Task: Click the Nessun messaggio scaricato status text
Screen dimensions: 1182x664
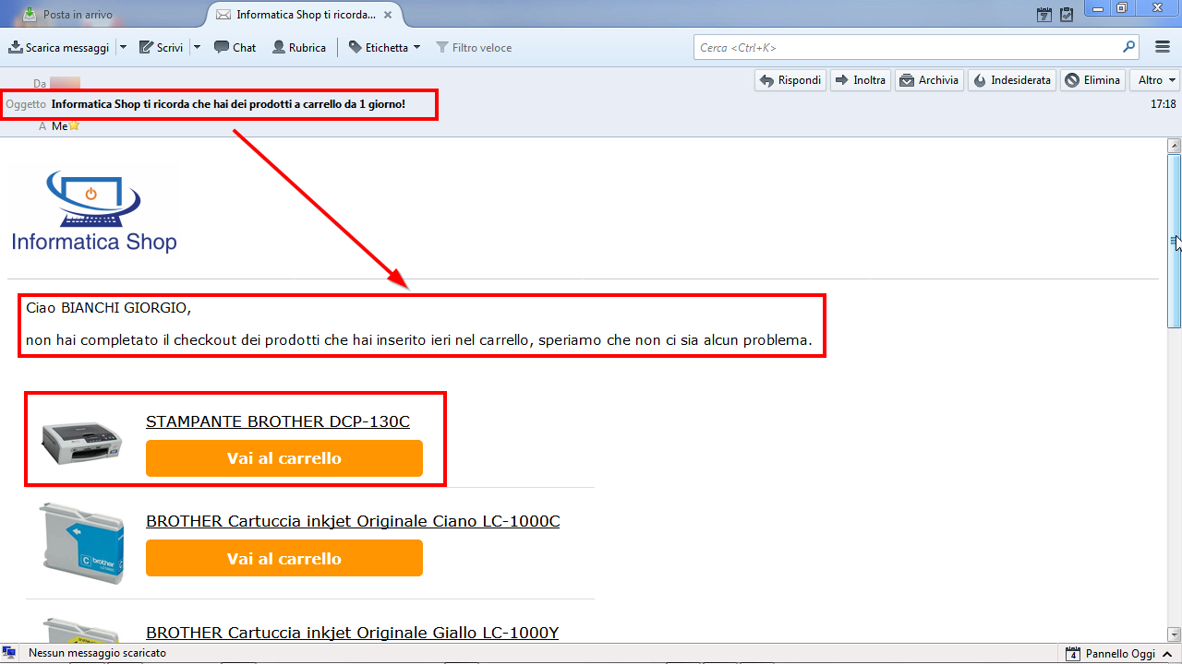Action: [x=98, y=653]
